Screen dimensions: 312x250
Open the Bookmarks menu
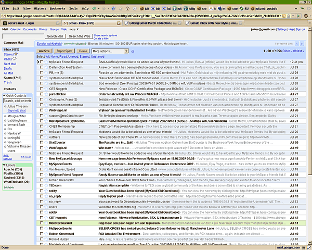(x=57, y=8)
